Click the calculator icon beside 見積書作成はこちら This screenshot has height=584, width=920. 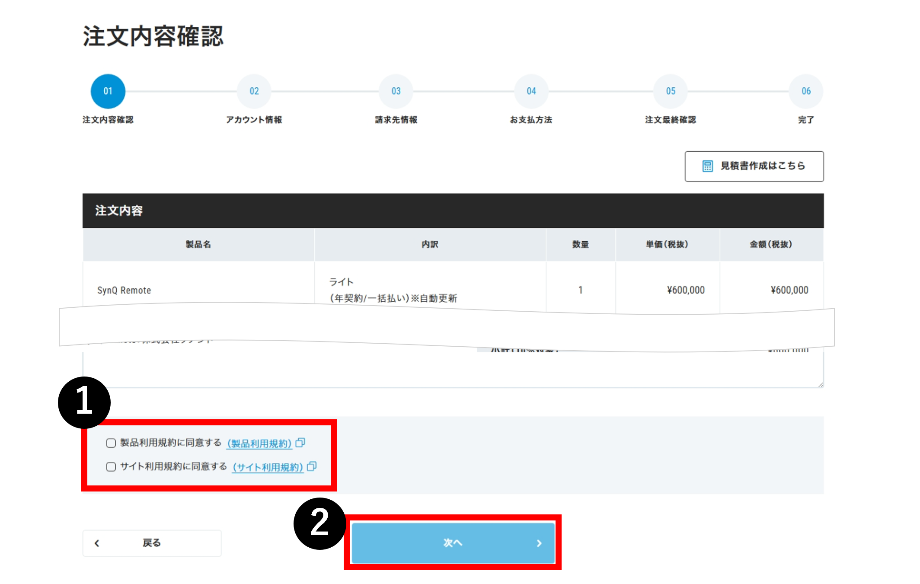pyautogui.click(x=707, y=166)
